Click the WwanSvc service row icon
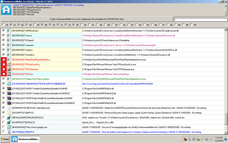The height and width of the screenshot is (143, 228). (x=9, y=55)
